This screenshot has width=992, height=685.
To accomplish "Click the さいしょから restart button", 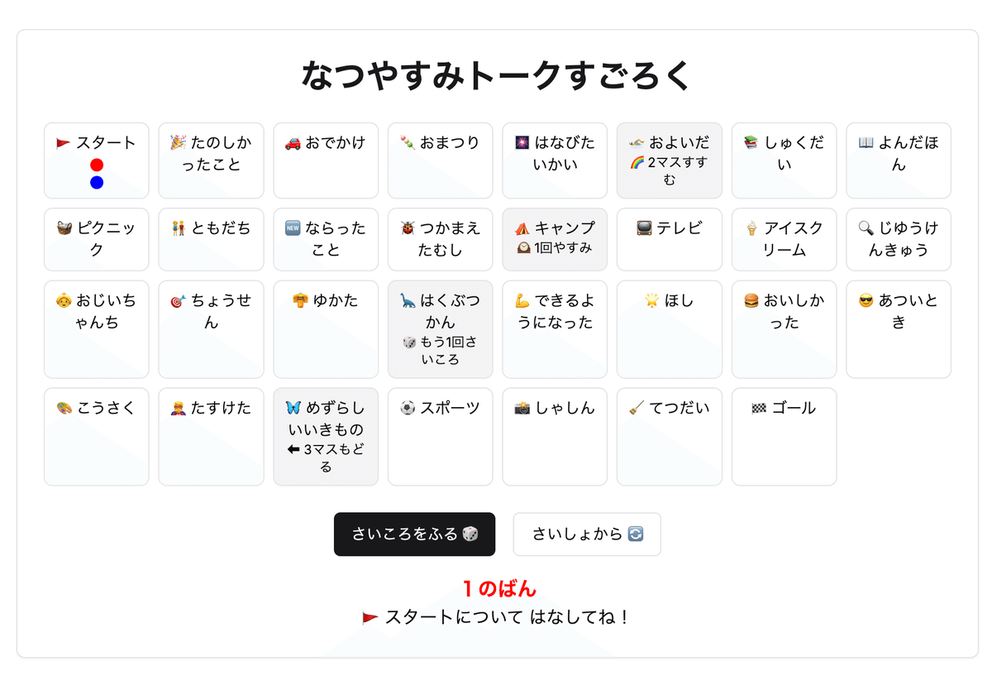I will point(587,534).
